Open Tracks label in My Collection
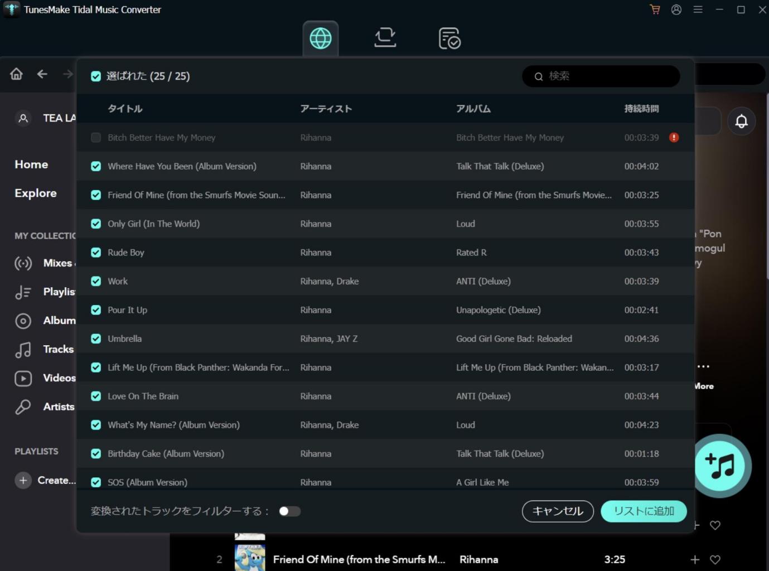Viewport: 769px width, 571px height. [x=59, y=349]
